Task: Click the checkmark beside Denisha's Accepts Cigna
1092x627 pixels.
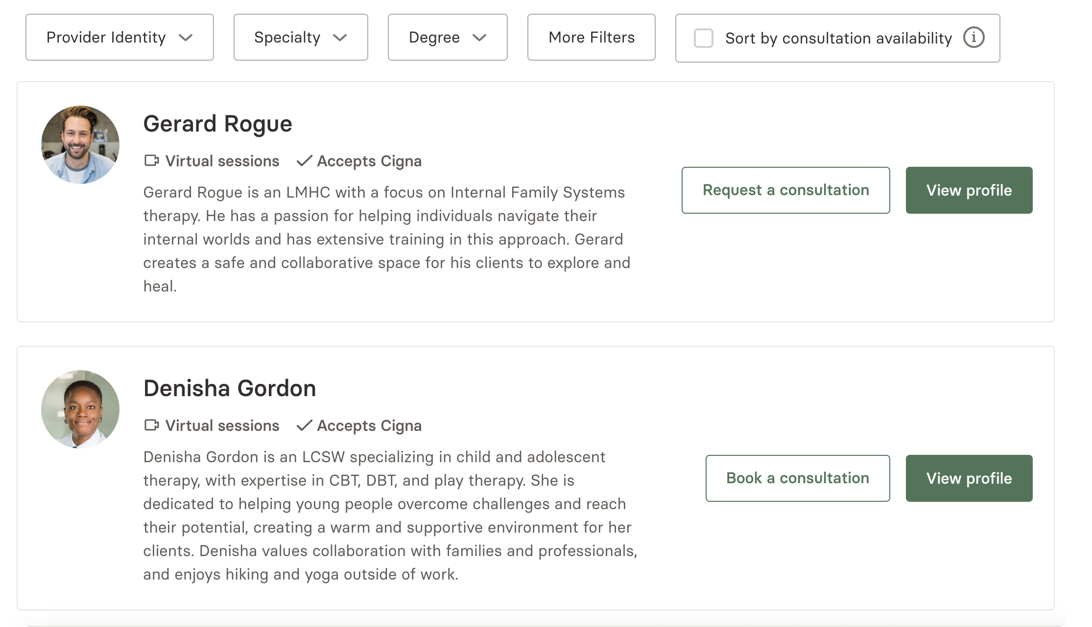Action: tap(305, 425)
